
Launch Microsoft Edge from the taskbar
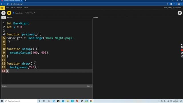click(53, 101)
